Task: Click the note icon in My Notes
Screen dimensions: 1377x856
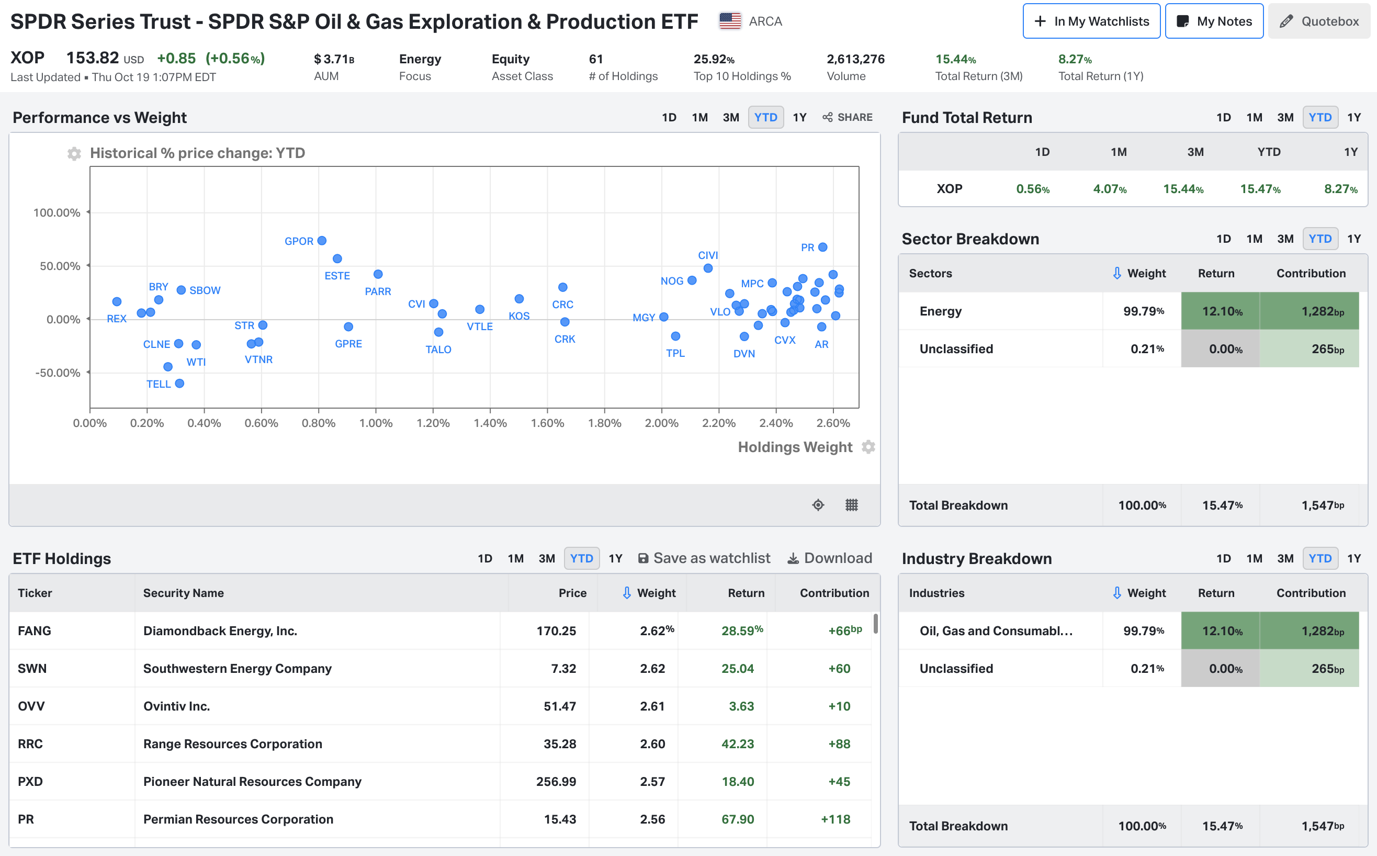Action: pos(1182,21)
